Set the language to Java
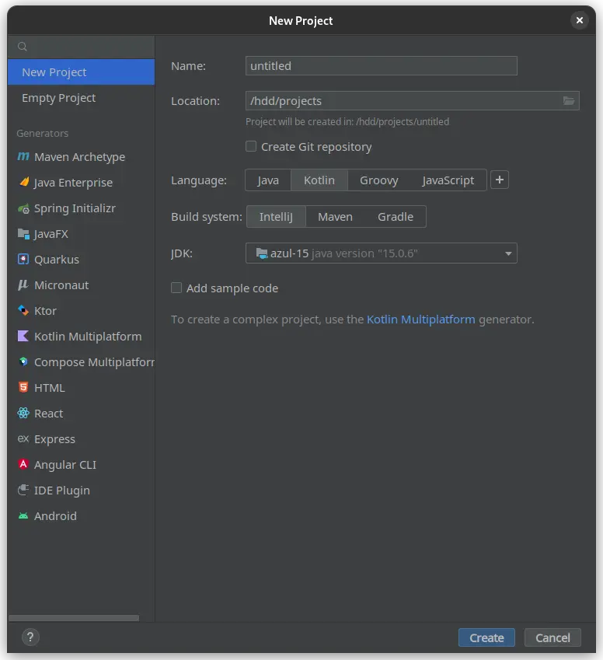This screenshot has height=660, width=603. [x=268, y=180]
